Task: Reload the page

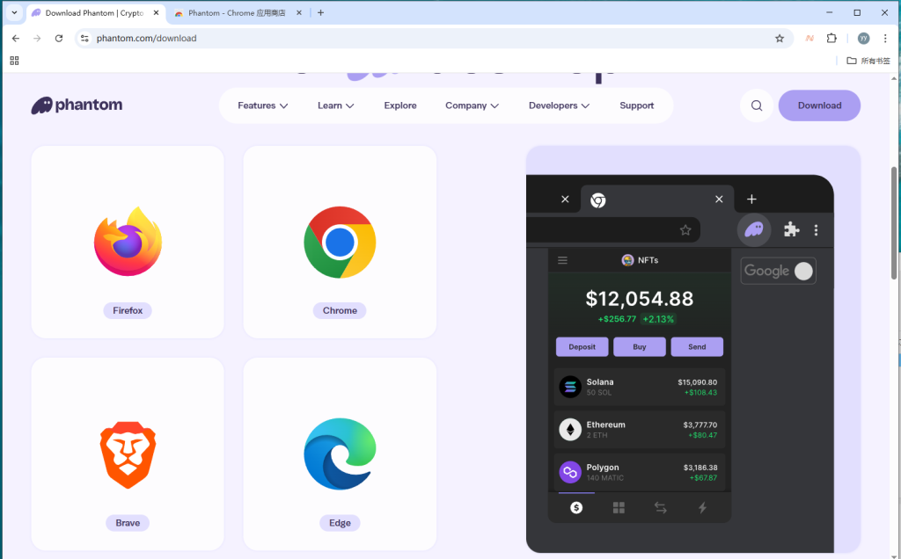Action: [x=59, y=39]
